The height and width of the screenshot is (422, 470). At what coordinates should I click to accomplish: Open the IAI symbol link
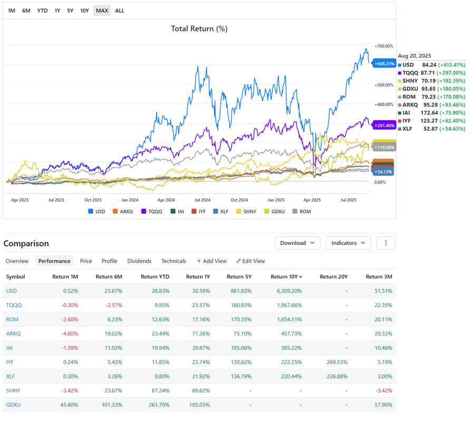[9, 348]
